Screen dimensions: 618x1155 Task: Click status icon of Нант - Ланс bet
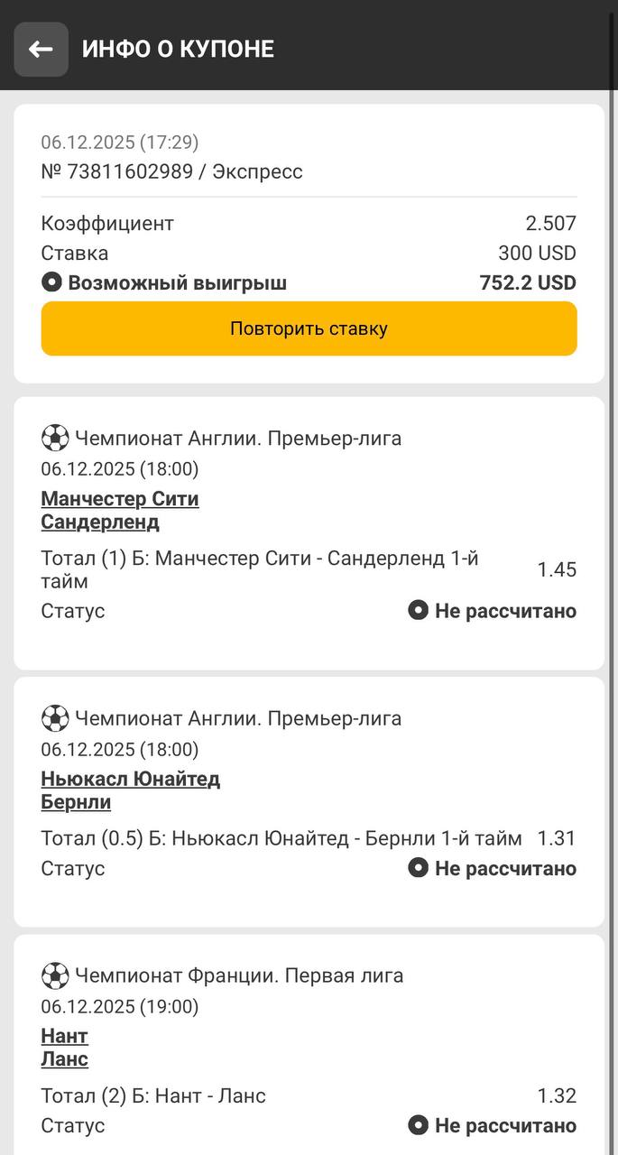point(418,1125)
